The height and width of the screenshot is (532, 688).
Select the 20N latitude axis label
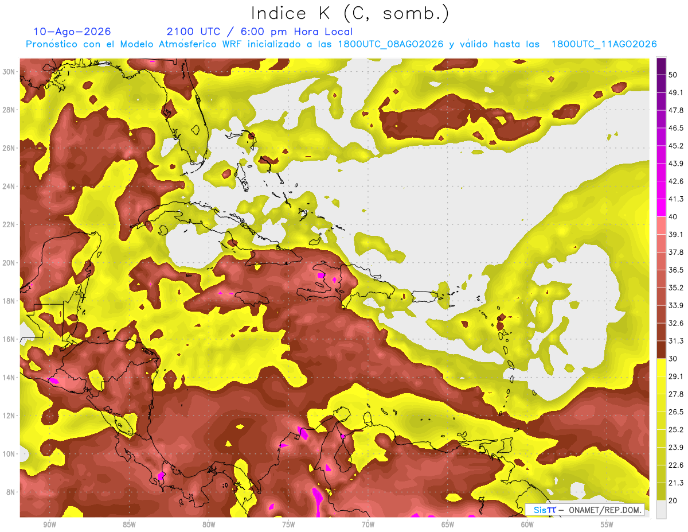(x=10, y=263)
